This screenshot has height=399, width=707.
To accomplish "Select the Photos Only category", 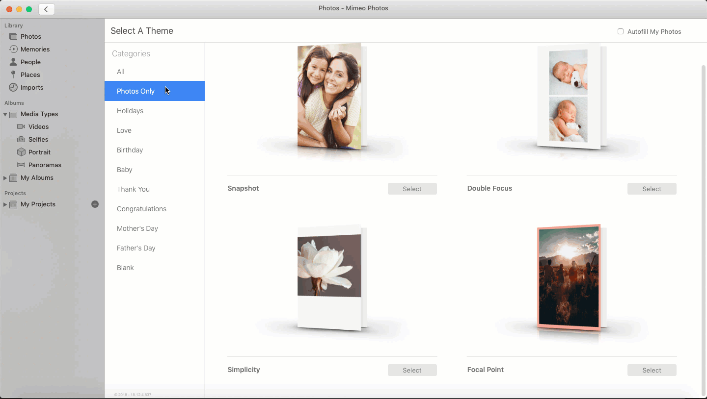I will click(x=155, y=91).
